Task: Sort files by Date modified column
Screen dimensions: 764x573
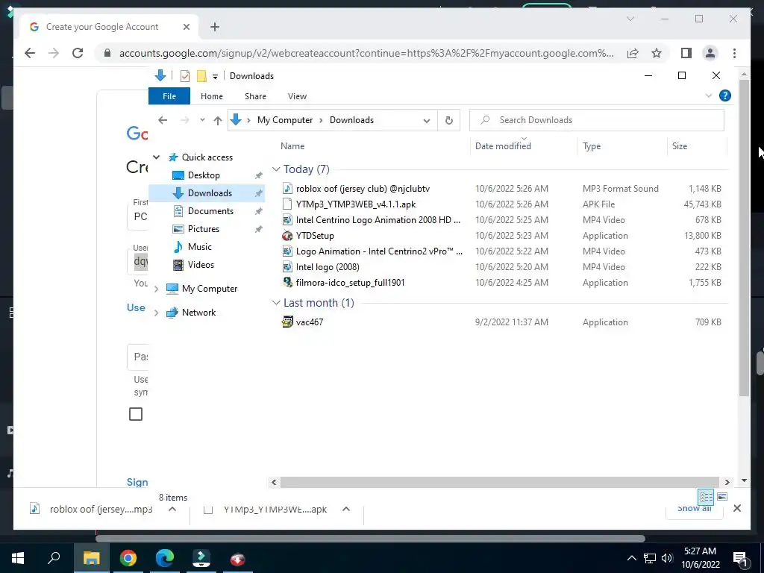Action: (525, 146)
